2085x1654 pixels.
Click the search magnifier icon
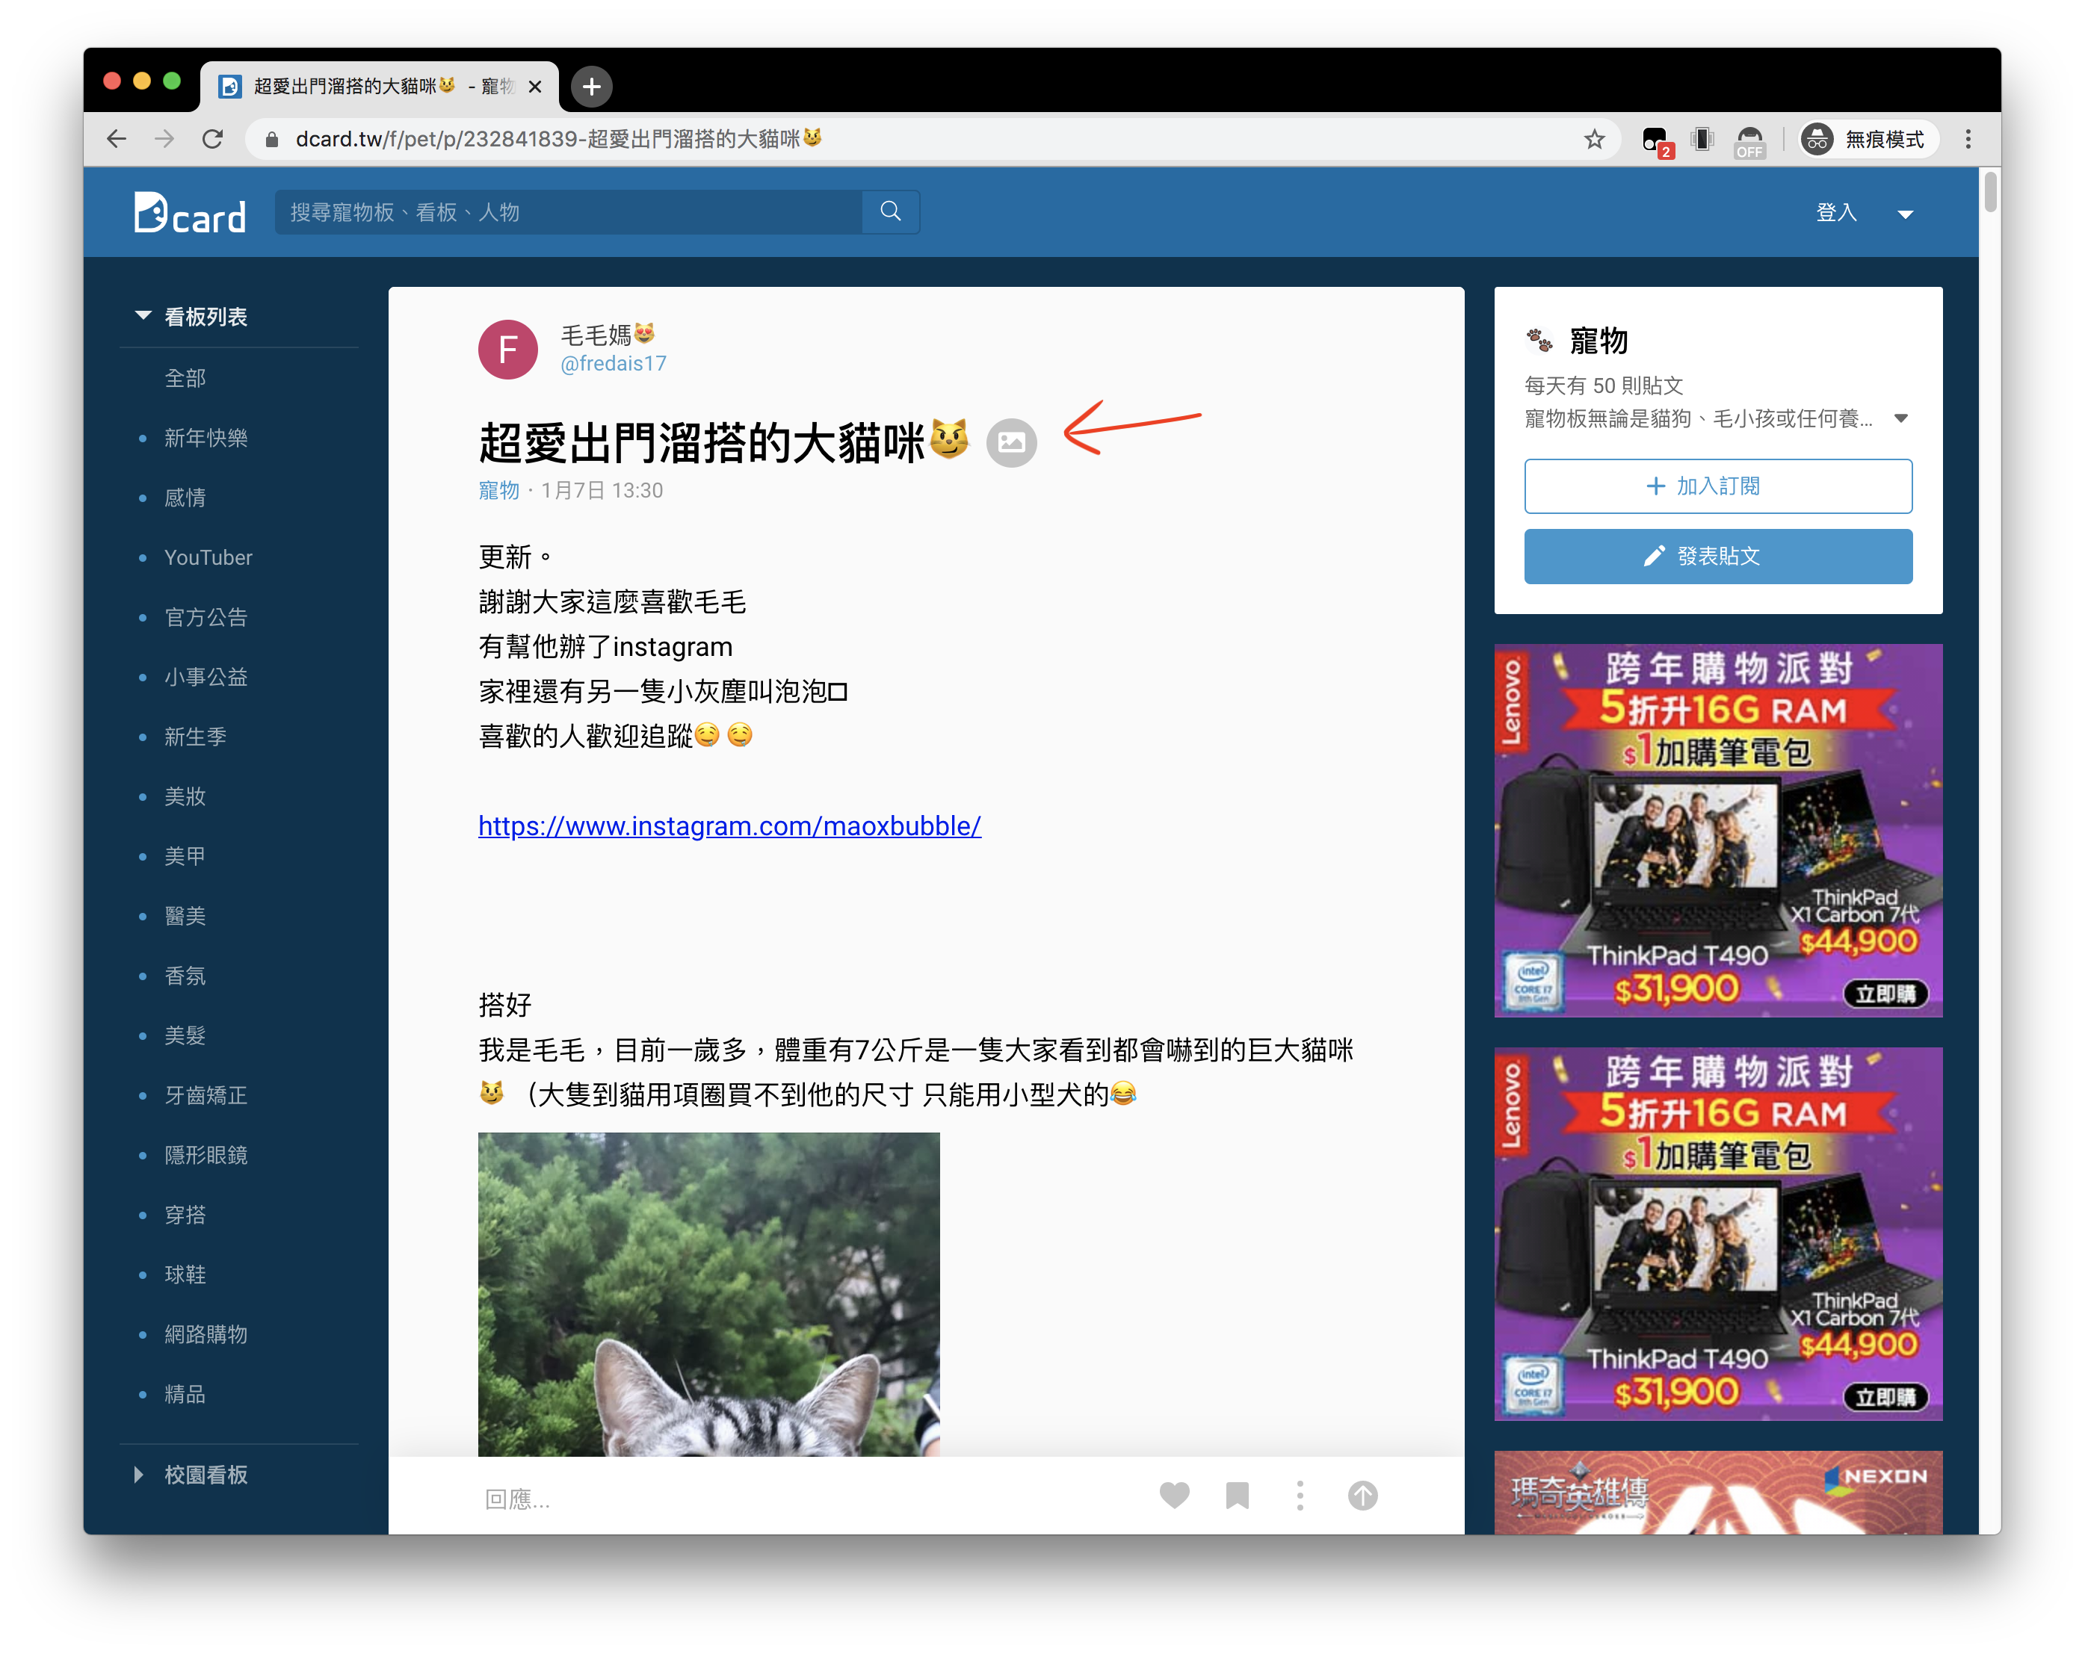tap(891, 211)
